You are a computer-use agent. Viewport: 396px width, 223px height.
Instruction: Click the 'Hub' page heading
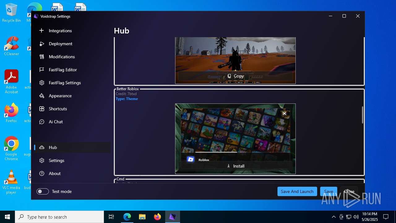click(122, 31)
